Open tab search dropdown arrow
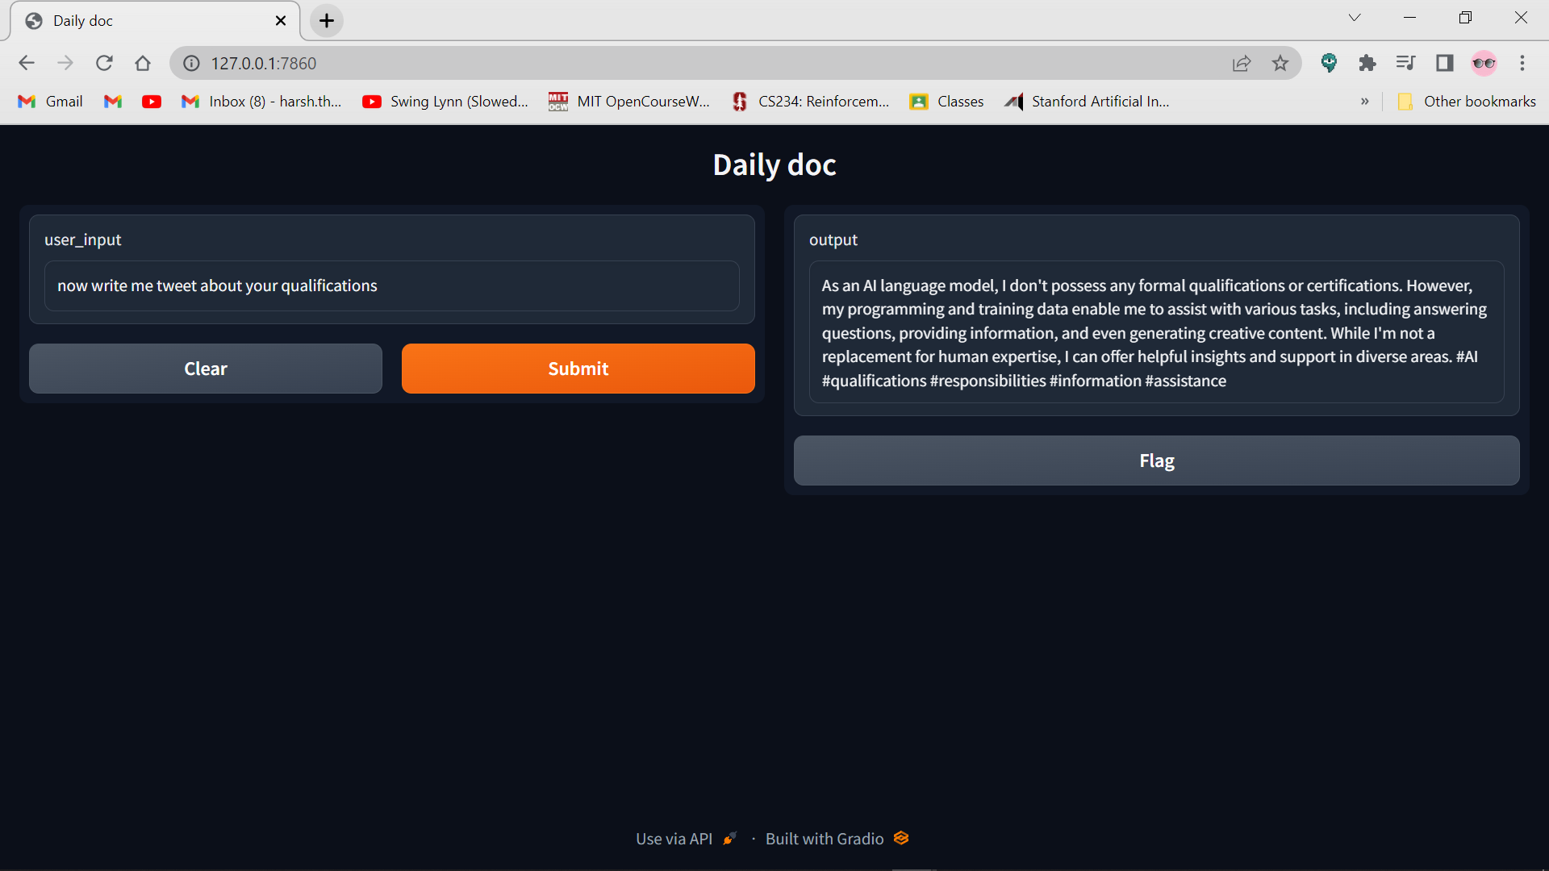 click(x=1355, y=18)
